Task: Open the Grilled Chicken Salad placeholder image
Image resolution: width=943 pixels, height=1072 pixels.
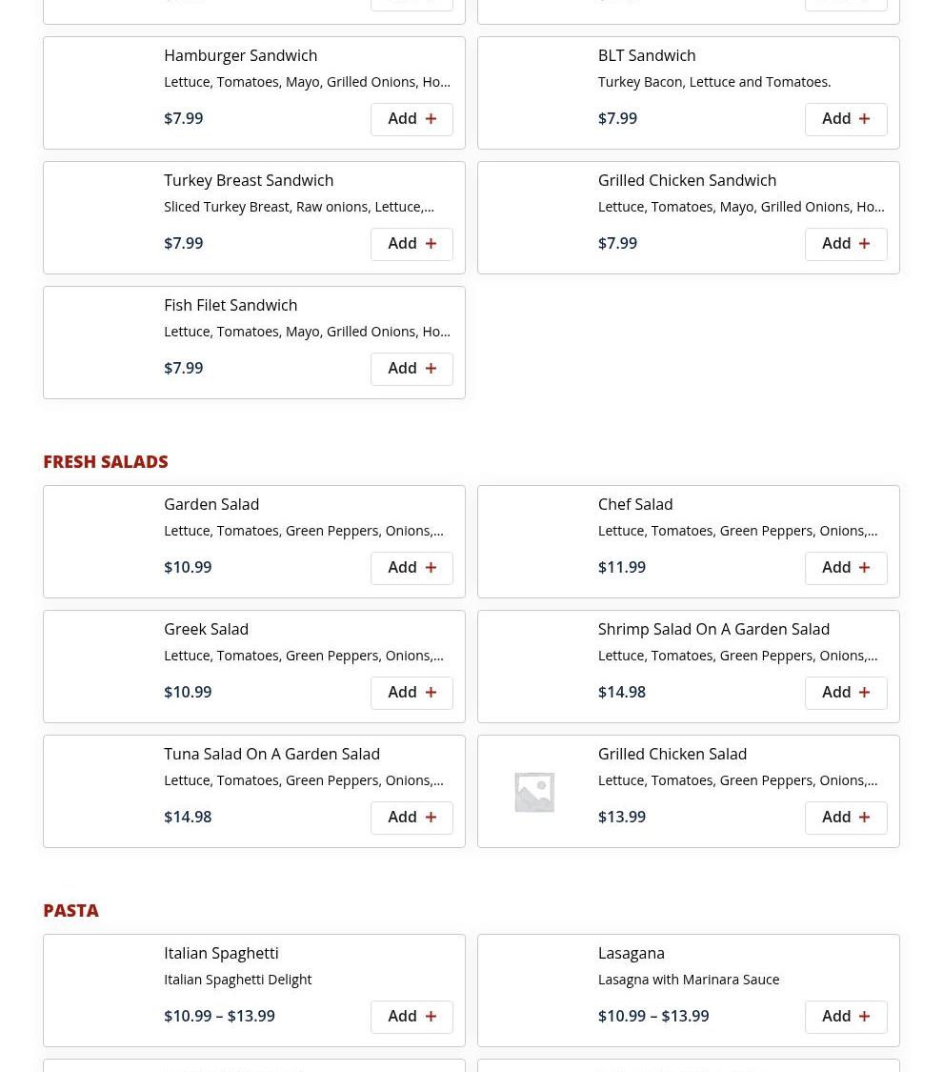Action: pyautogui.click(x=534, y=792)
